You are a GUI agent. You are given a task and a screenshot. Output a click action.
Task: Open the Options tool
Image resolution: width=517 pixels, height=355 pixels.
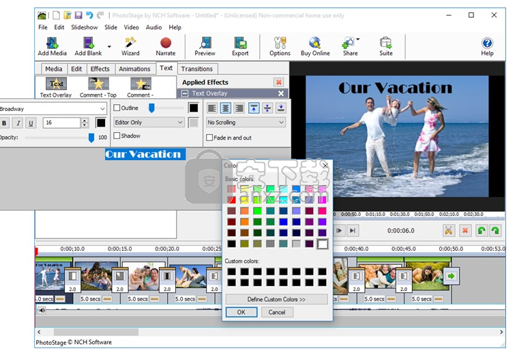[x=280, y=46]
